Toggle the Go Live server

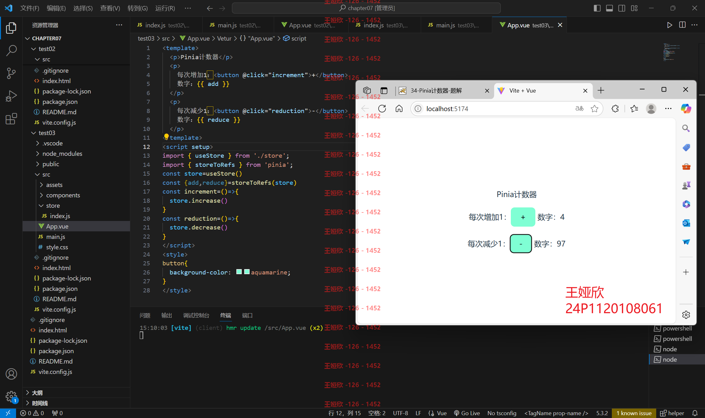pyautogui.click(x=467, y=413)
